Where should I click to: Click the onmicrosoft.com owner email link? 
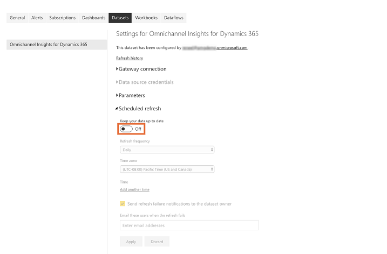click(x=215, y=48)
